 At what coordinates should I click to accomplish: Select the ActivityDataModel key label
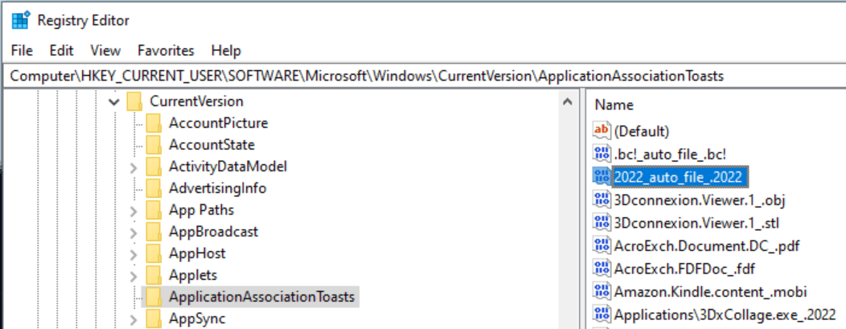coord(228,167)
